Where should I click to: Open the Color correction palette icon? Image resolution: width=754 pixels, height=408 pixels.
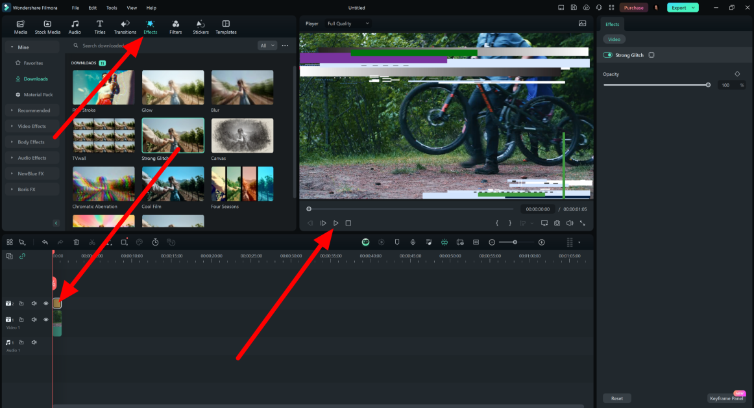(140, 242)
